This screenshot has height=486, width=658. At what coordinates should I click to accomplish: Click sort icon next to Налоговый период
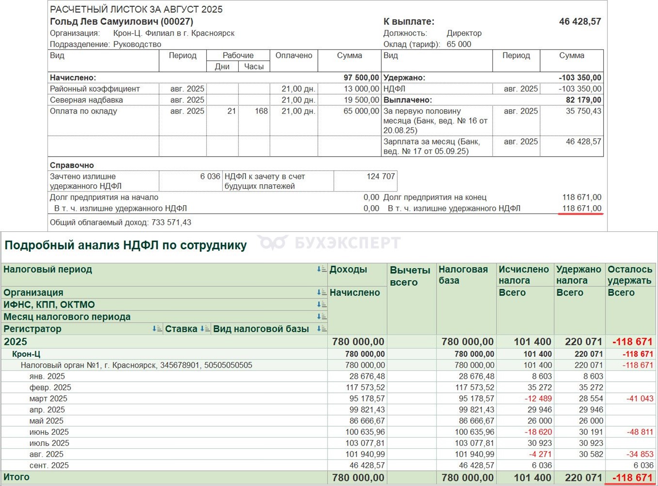pos(321,270)
